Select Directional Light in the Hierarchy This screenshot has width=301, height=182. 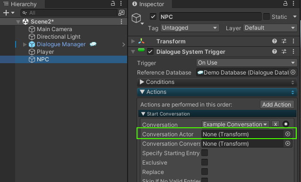[x=59, y=37]
